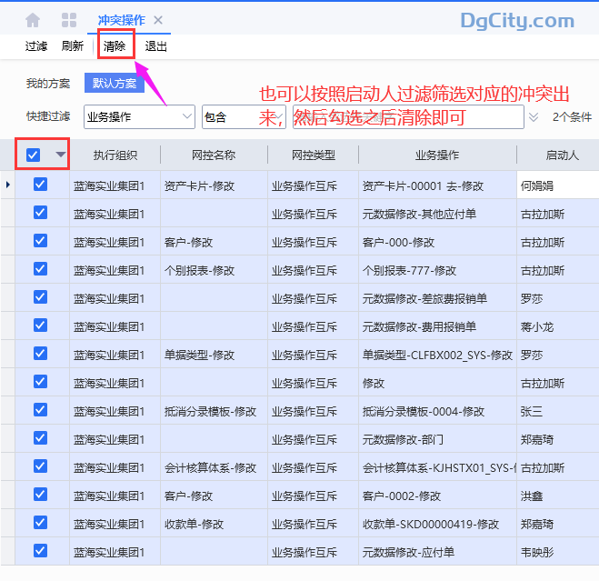
Task: Open the application grid menu icon
Action: tap(68, 20)
